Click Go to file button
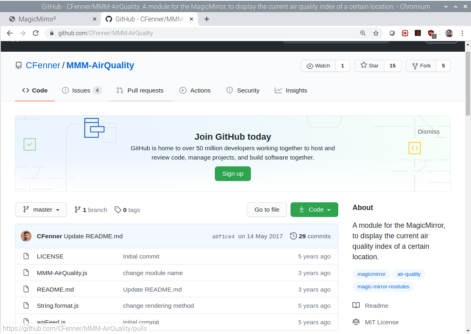This screenshot has width=471, height=334. tap(267, 210)
